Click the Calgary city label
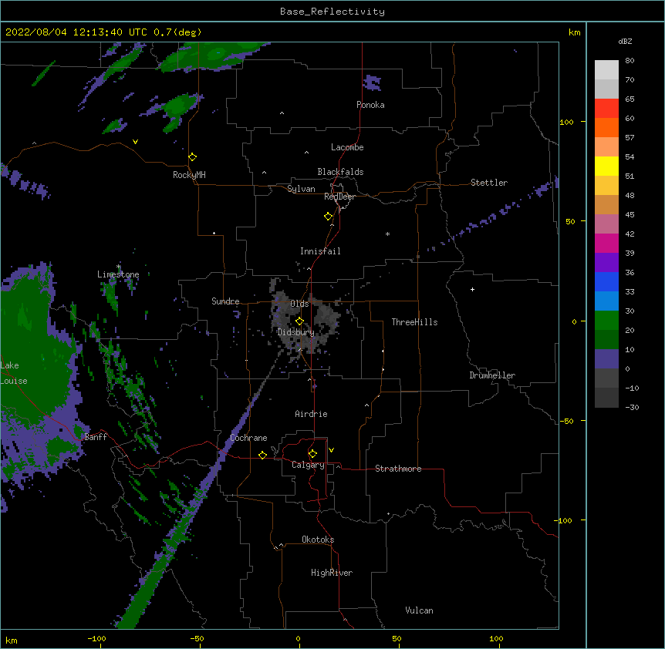This screenshot has width=665, height=649. [x=309, y=465]
